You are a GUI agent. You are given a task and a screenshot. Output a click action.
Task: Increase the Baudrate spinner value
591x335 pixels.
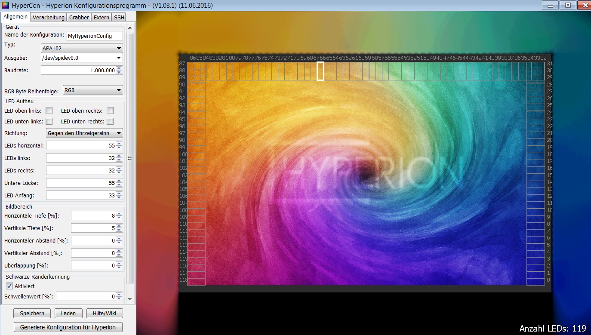tap(119, 68)
